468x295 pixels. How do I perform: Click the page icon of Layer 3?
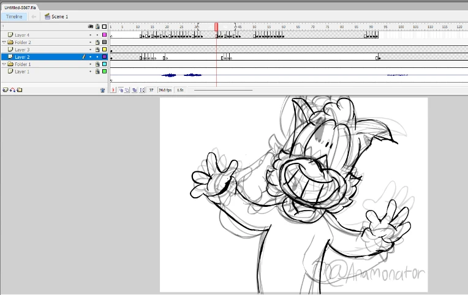pyautogui.click(x=10, y=49)
